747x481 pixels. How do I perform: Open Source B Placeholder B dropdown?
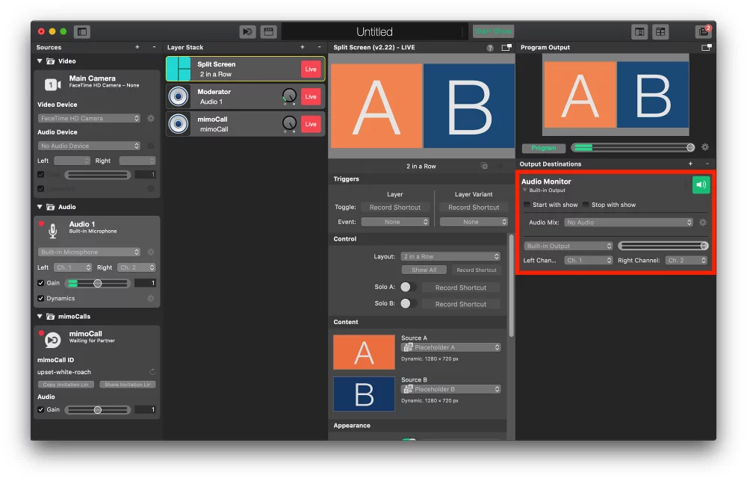tap(450, 389)
